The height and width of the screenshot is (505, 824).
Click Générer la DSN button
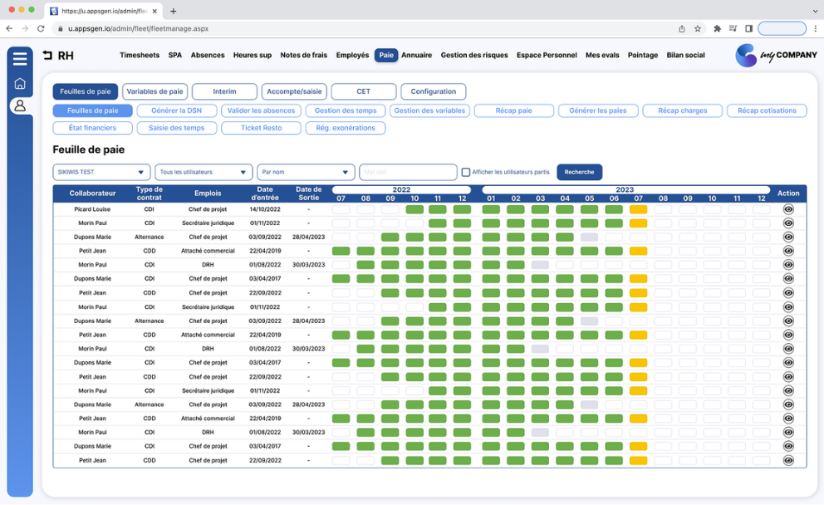[x=177, y=110]
